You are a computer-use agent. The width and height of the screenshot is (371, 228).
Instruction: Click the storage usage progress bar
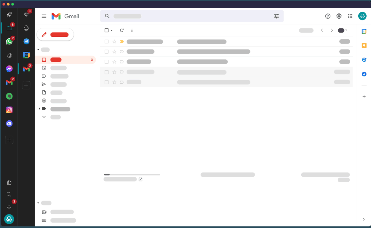click(x=132, y=175)
